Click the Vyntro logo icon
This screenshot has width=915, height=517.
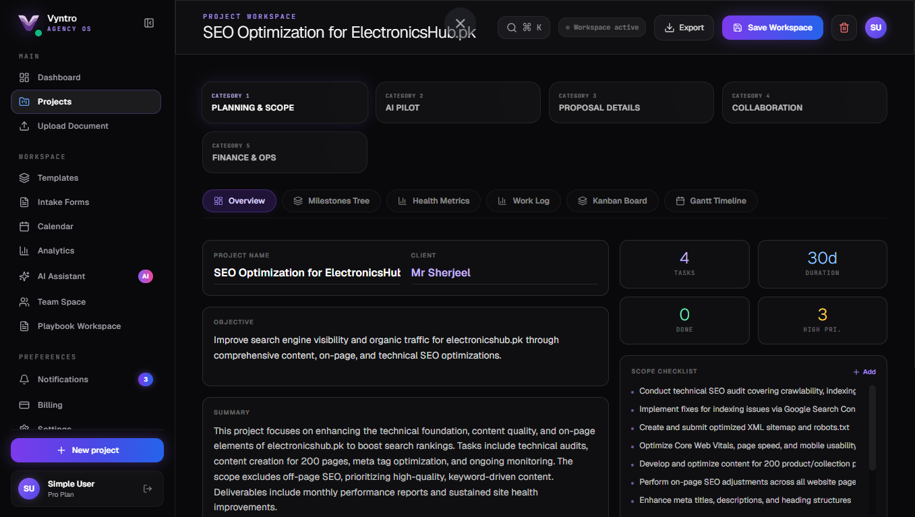coord(28,24)
